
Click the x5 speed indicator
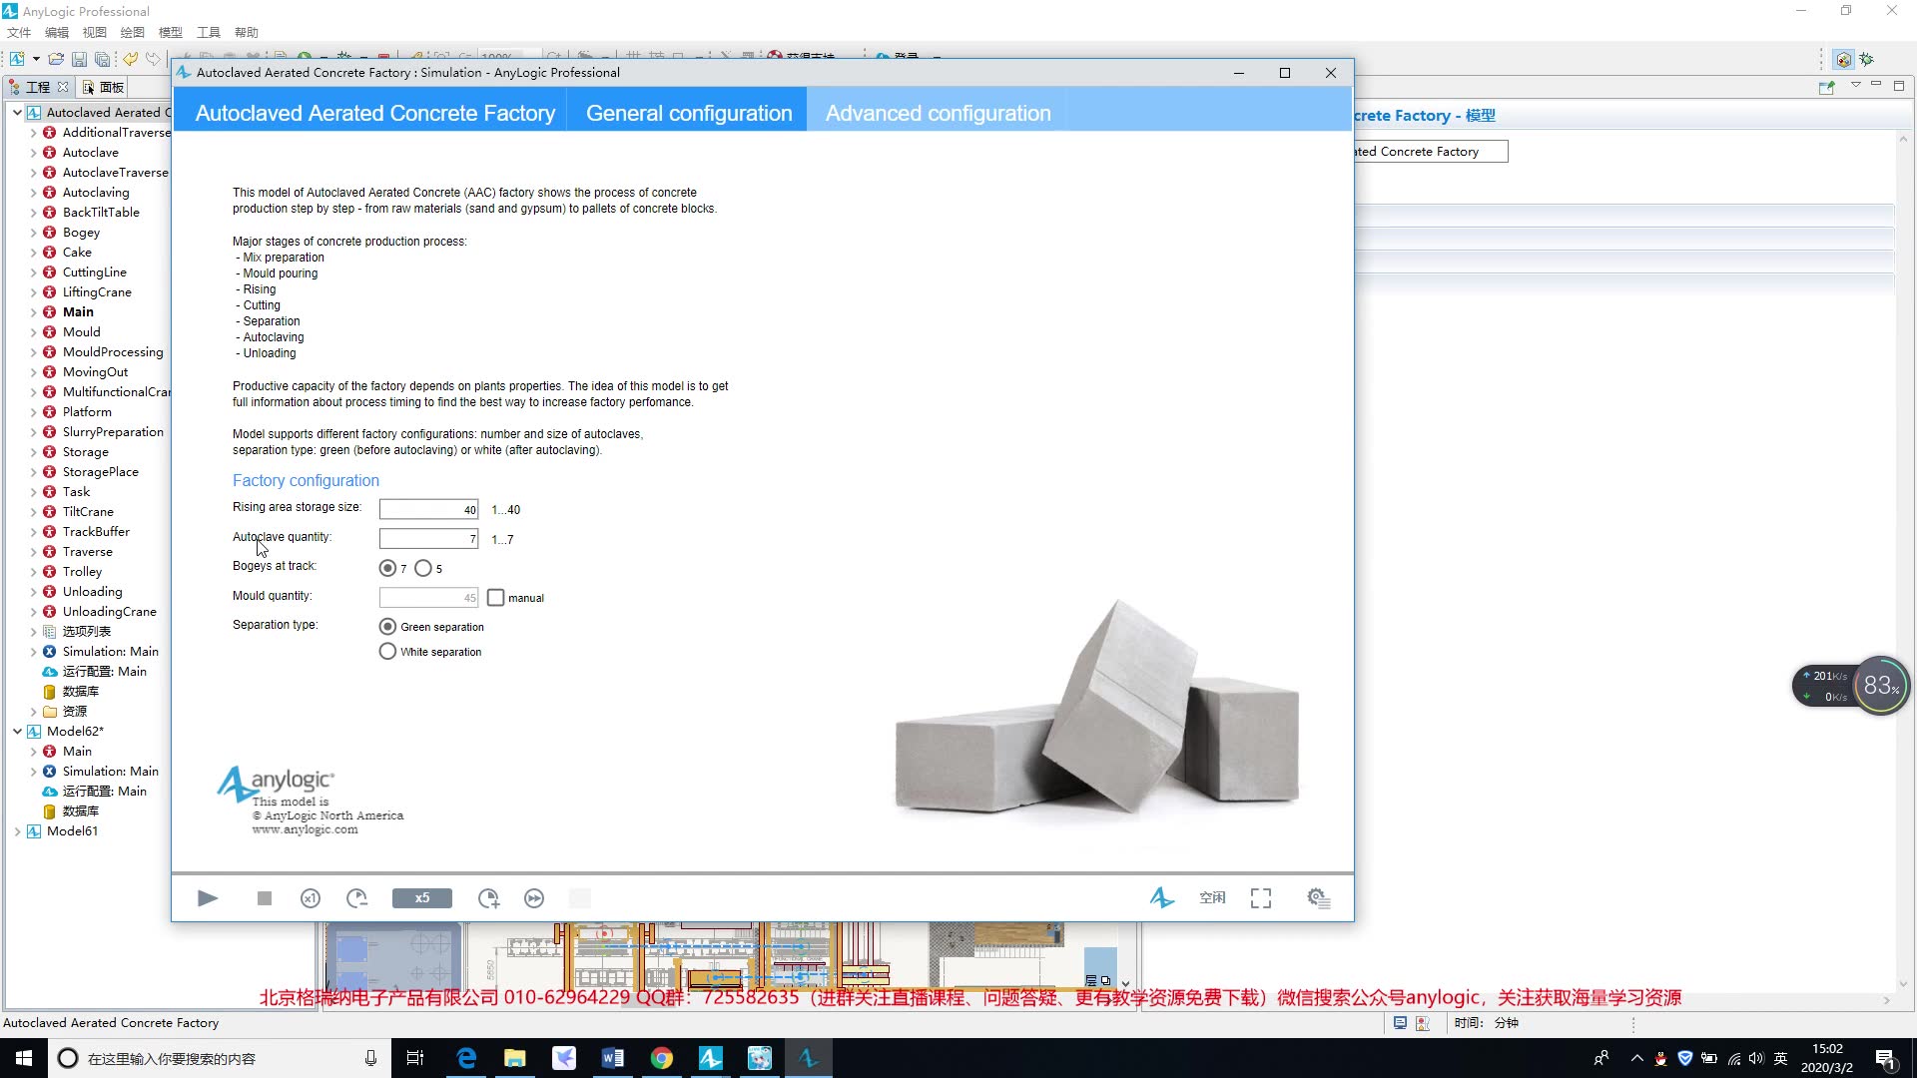(x=422, y=898)
